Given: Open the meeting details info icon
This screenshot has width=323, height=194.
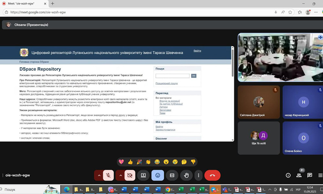Looking at the screenshot, I should pos(288,175).
